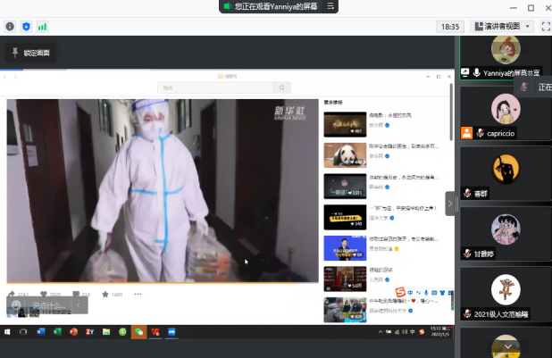This screenshot has width=552, height=358.
Task: Click the meeting info icon
Action: click(10, 27)
